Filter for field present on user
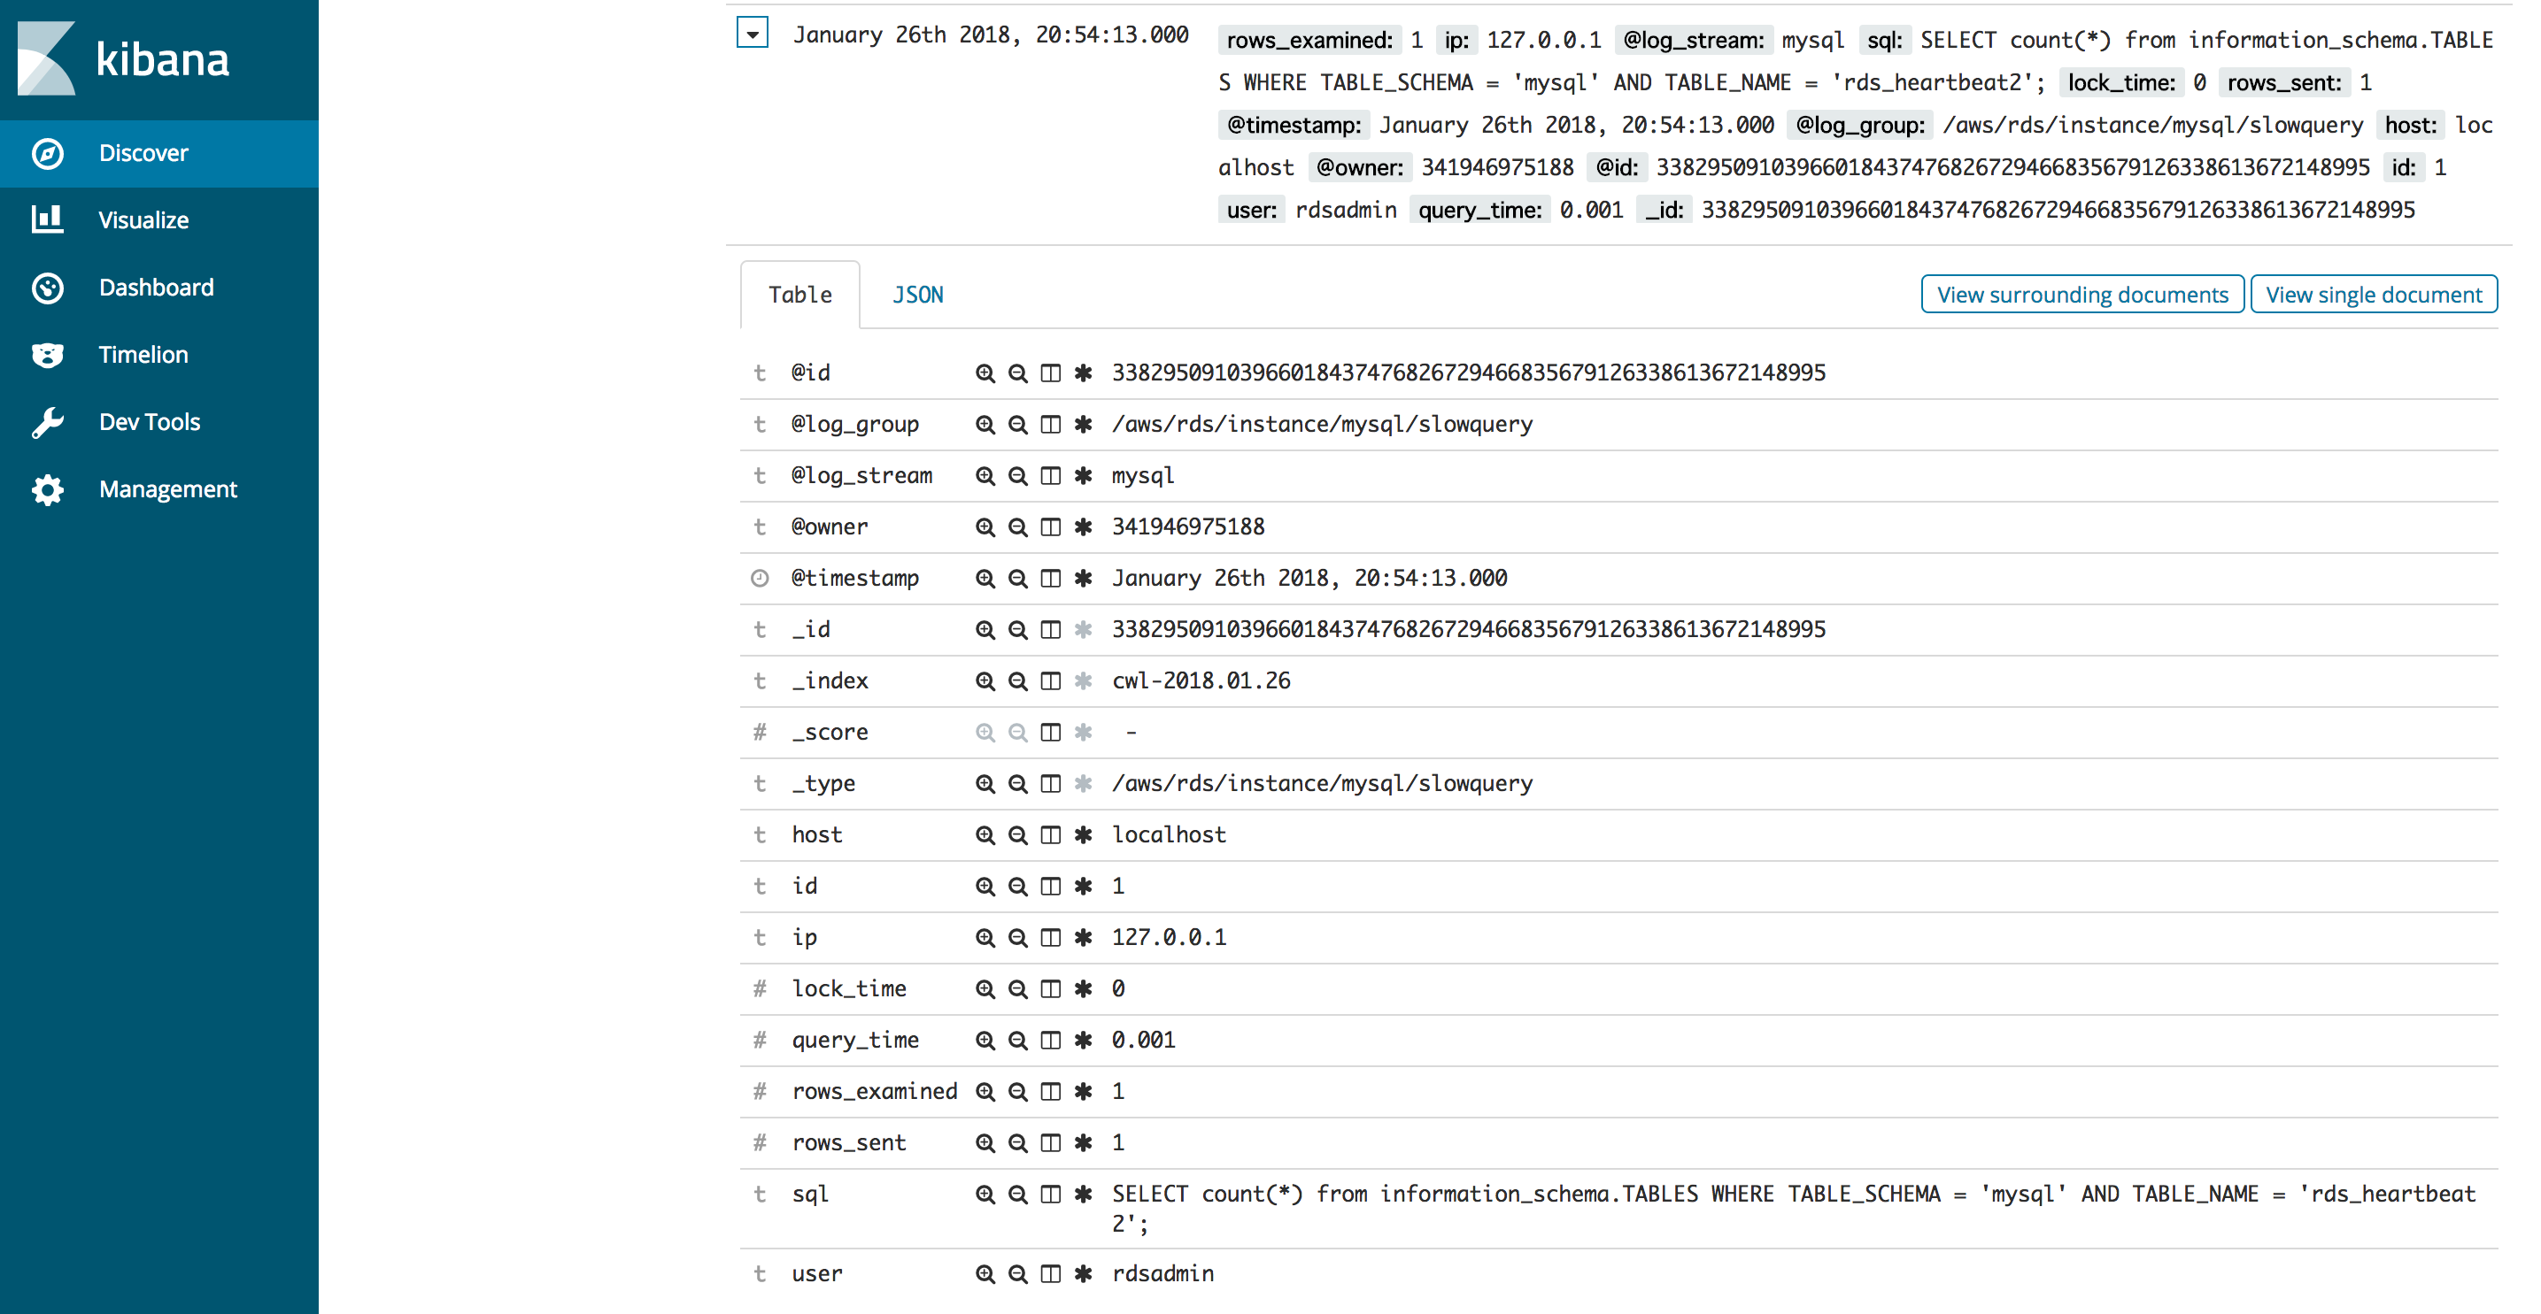The image size is (2541, 1314). [1083, 1272]
